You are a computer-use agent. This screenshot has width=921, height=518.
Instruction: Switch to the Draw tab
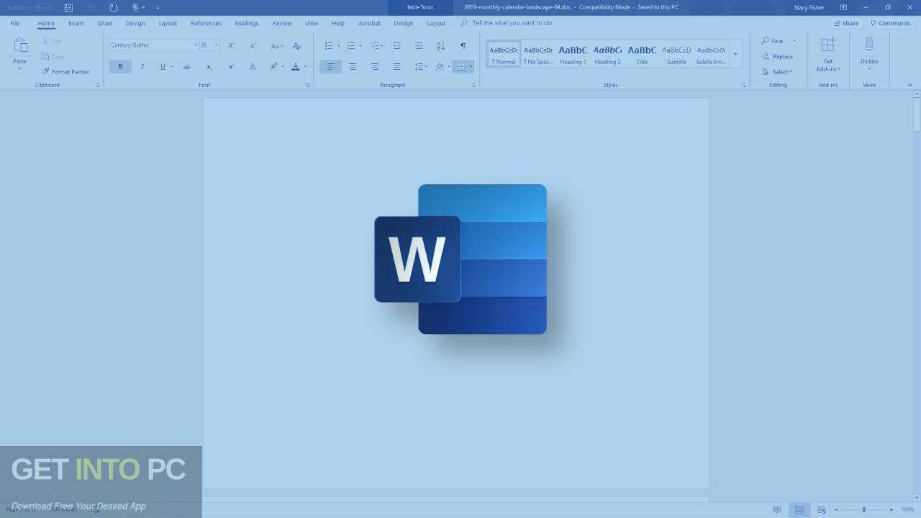point(105,23)
